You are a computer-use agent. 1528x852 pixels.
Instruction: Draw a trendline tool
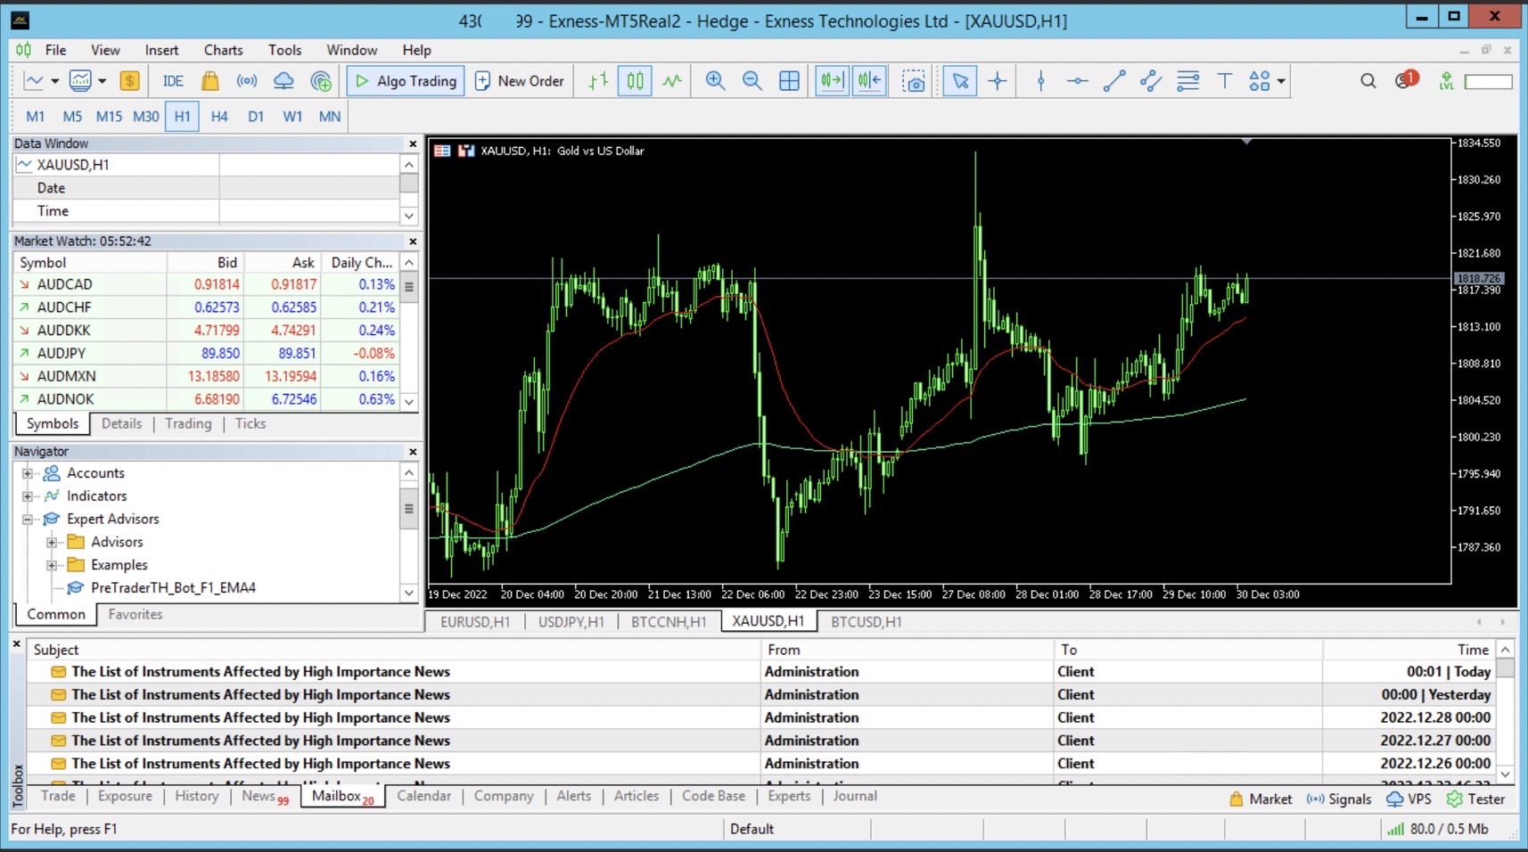point(1114,81)
